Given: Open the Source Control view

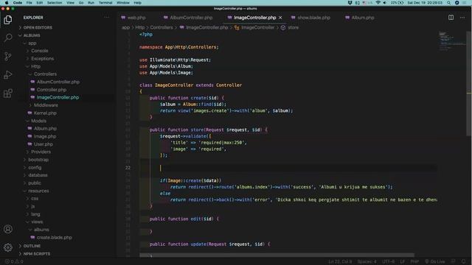Looking at the screenshot, I should point(8,56).
